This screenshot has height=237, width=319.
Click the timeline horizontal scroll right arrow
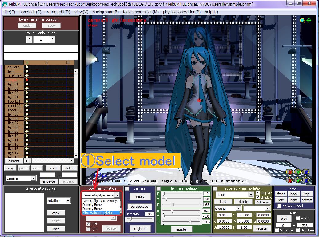click(71, 160)
